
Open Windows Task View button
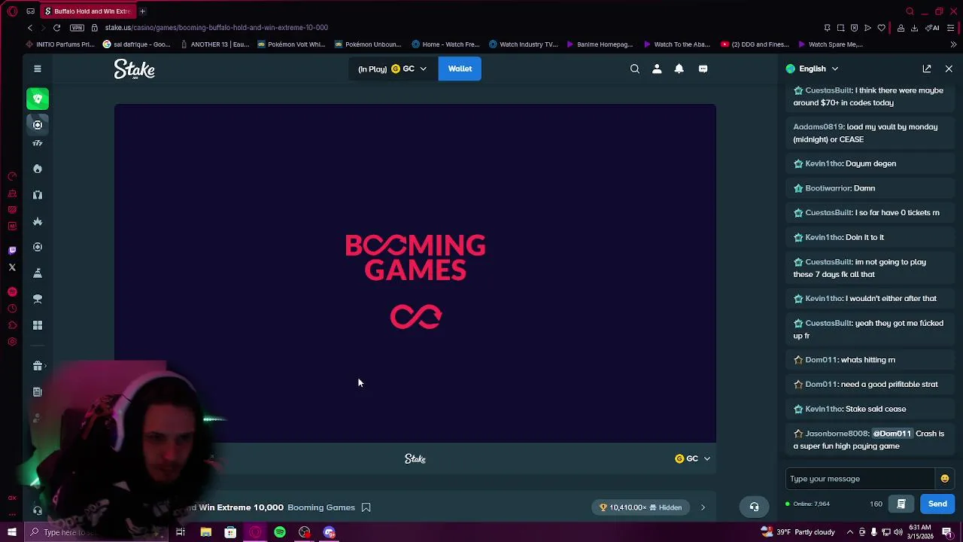pyautogui.click(x=181, y=532)
